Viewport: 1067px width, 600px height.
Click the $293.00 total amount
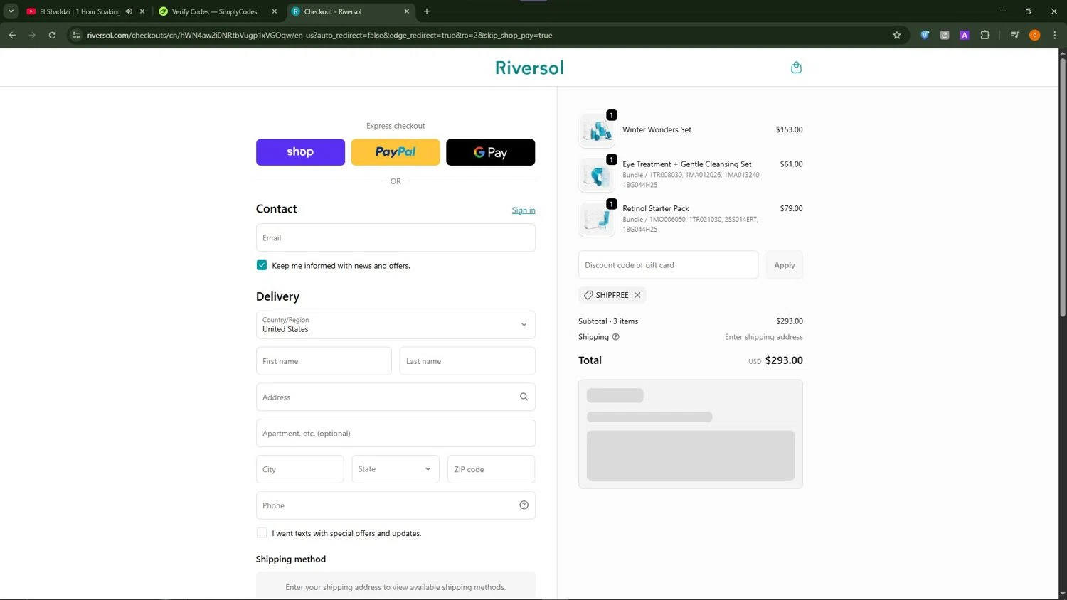(x=784, y=360)
